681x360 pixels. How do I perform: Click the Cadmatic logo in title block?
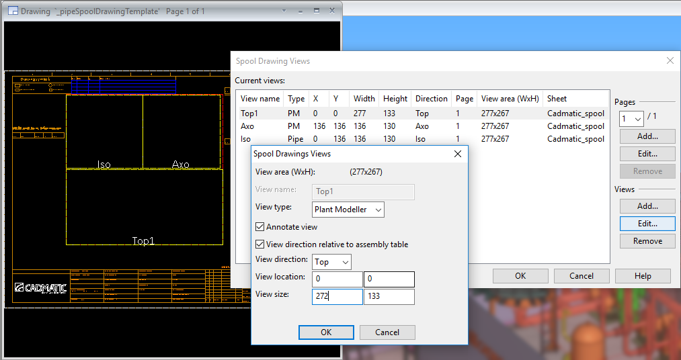pyautogui.click(x=40, y=287)
